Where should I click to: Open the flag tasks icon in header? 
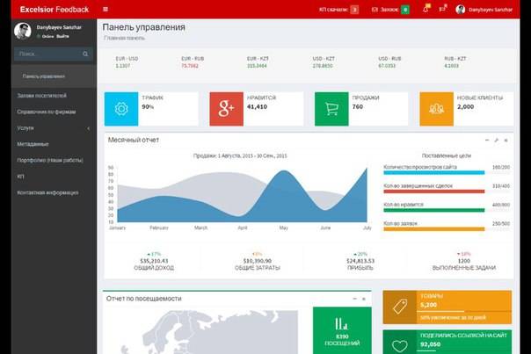click(x=442, y=10)
